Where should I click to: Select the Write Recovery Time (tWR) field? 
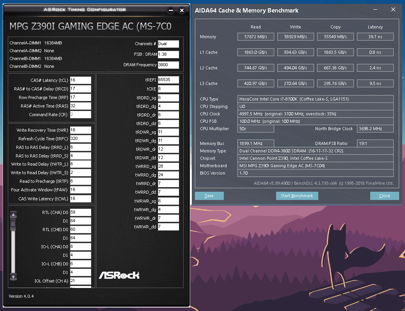(80, 130)
